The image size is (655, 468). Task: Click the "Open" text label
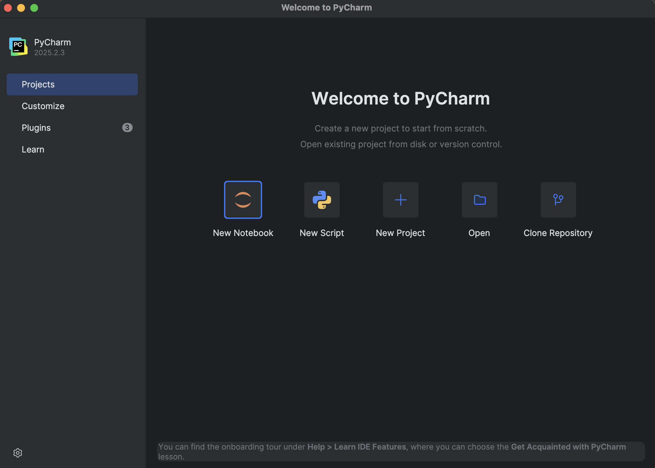pos(479,233)
